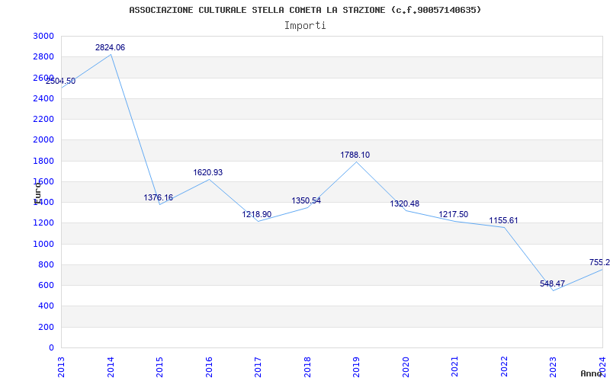The image size is (610, 381).
Task: Click the 2400 y-axis tick label
Action: tap(44, 98)
